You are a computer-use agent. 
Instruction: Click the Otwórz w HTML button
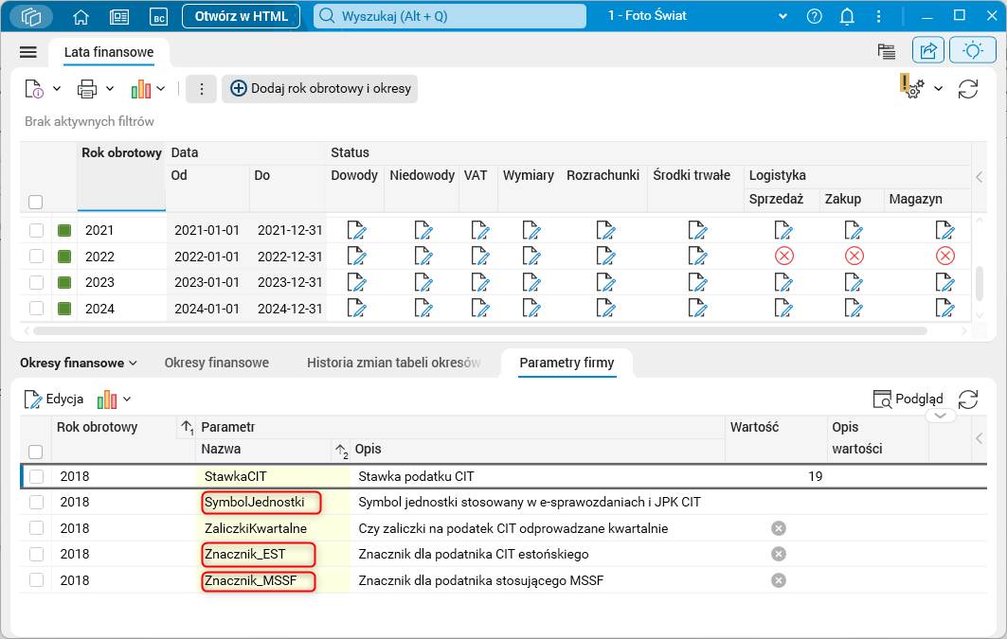click(241, 16)
